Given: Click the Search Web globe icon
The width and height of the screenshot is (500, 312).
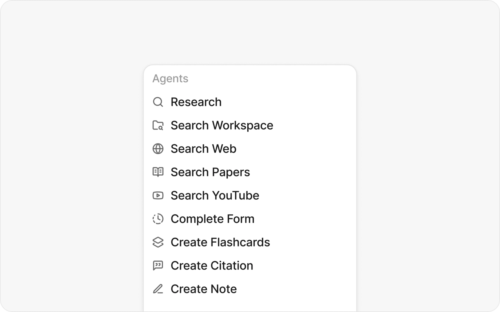Looking at the screenshot, I should point(158,149).
